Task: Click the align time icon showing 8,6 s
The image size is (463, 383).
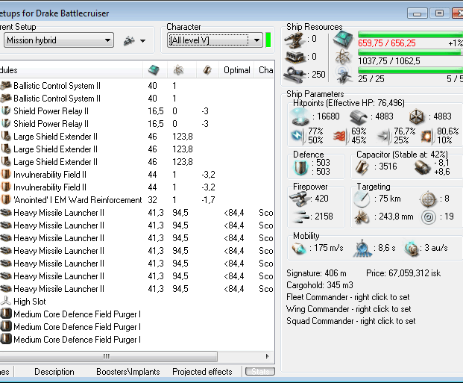Action: click(362, 249)
